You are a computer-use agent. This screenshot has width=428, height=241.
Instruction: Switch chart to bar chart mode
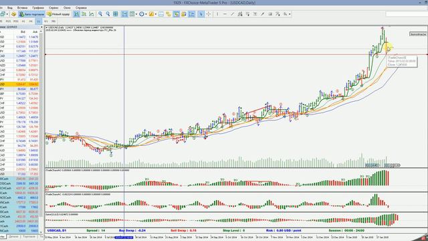coord(77,14)
